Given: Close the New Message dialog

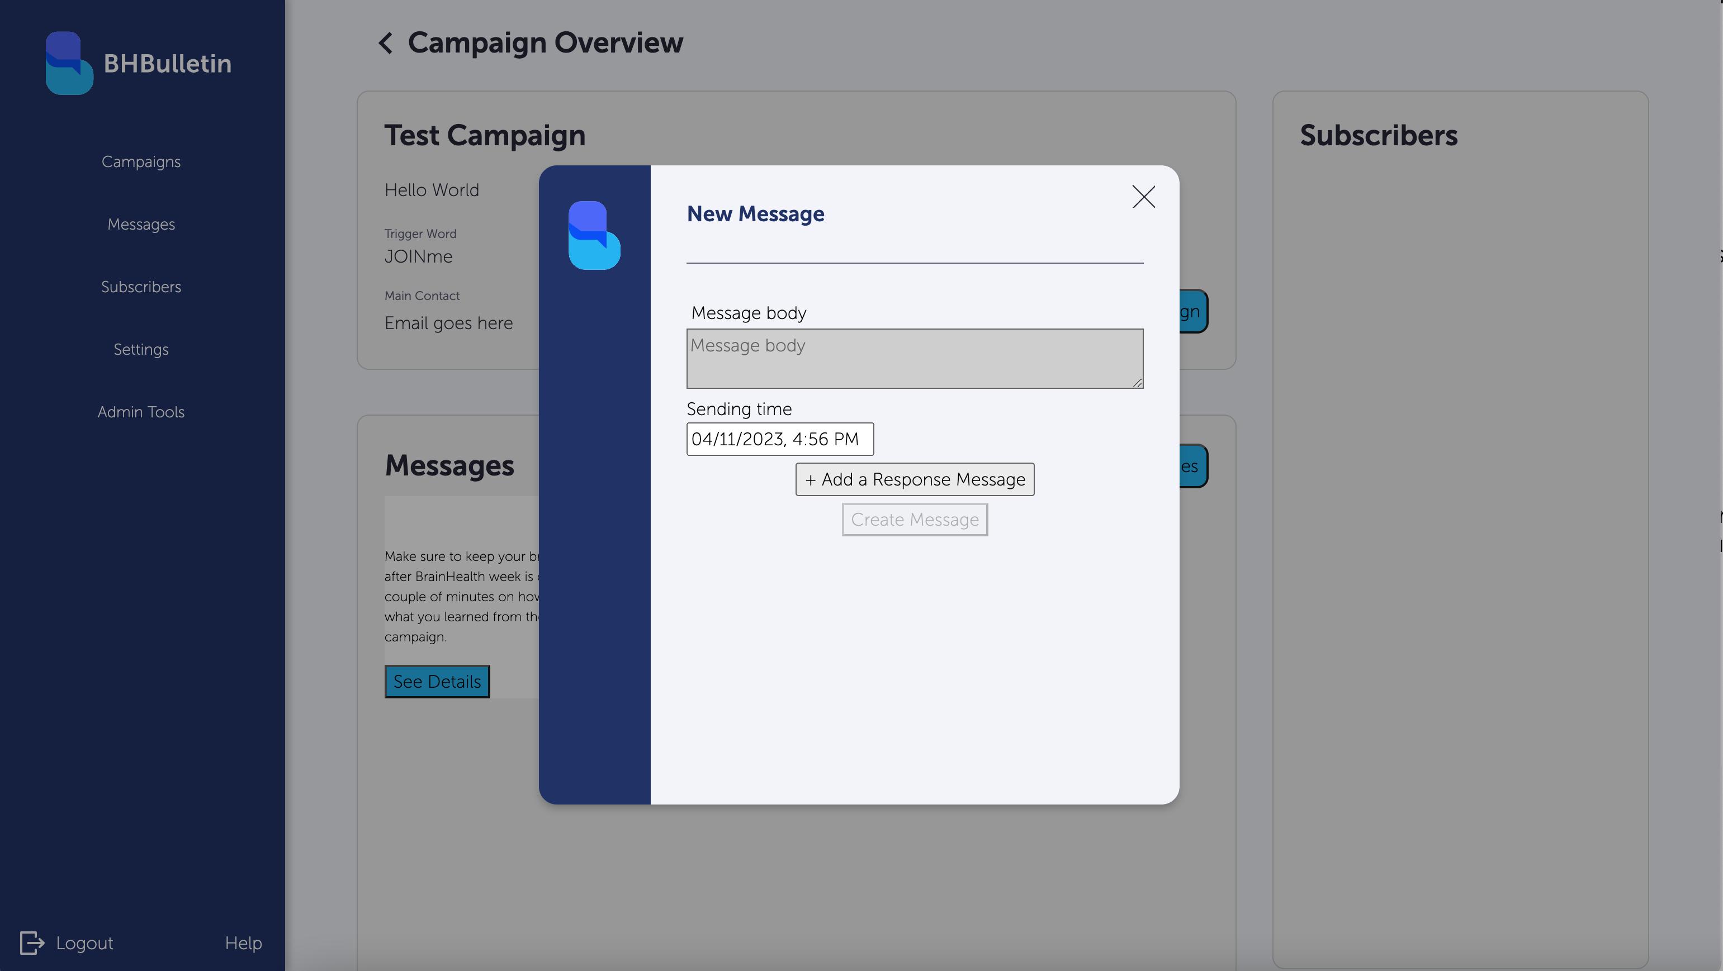Looking at the screenshot, I should 1143,197.
